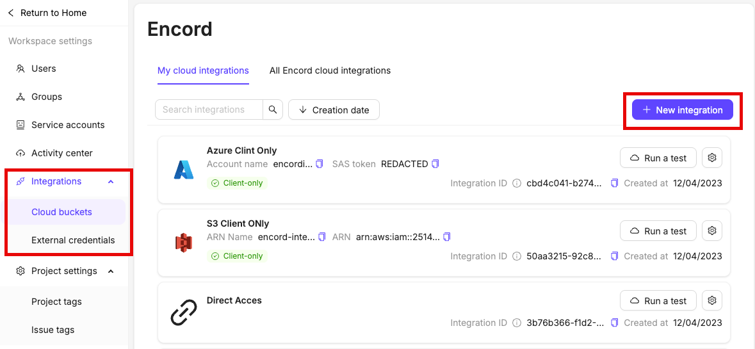Copy Integration ID of Direct Acces
This screenshot has height=349, width=755.
pos(614,323)
